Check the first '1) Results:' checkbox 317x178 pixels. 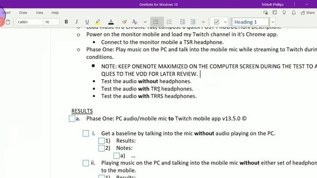click(102, 140)
